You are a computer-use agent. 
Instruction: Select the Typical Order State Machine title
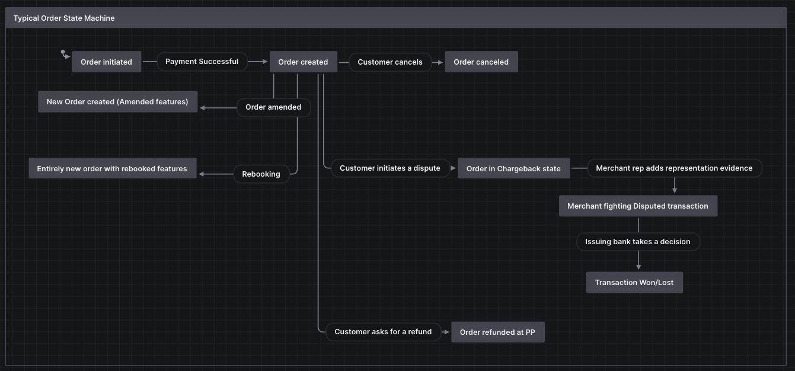click(x=64, y=18)
